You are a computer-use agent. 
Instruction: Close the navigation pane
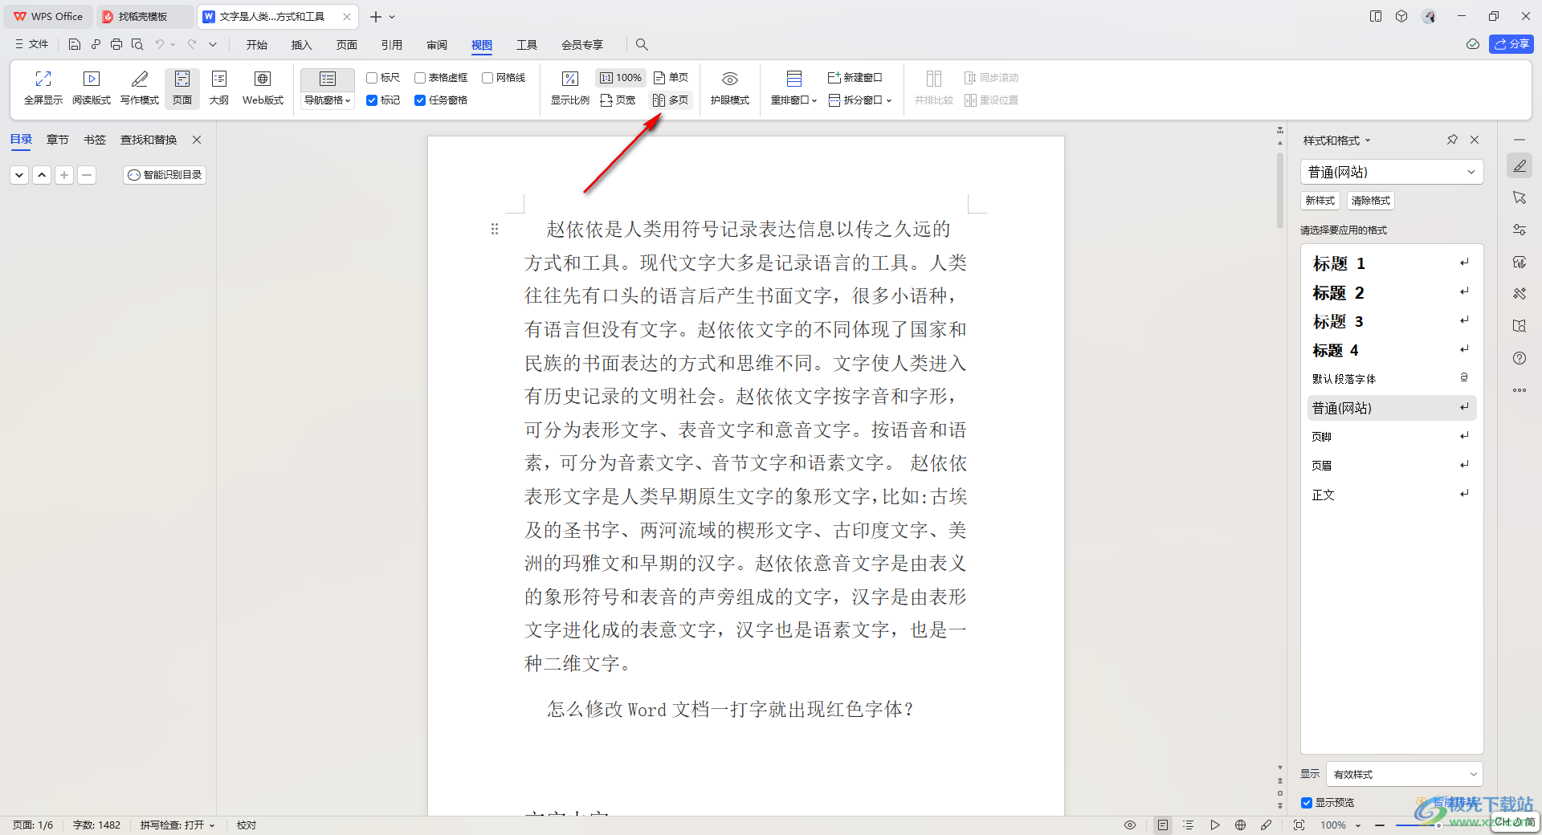[197, 140]
